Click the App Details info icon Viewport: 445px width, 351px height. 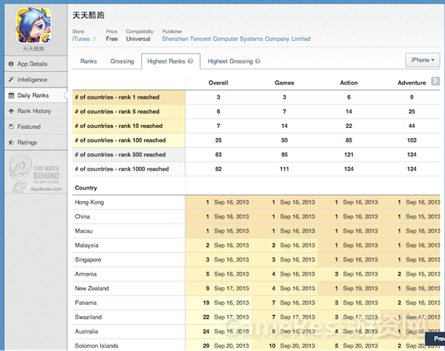[11, 64]
